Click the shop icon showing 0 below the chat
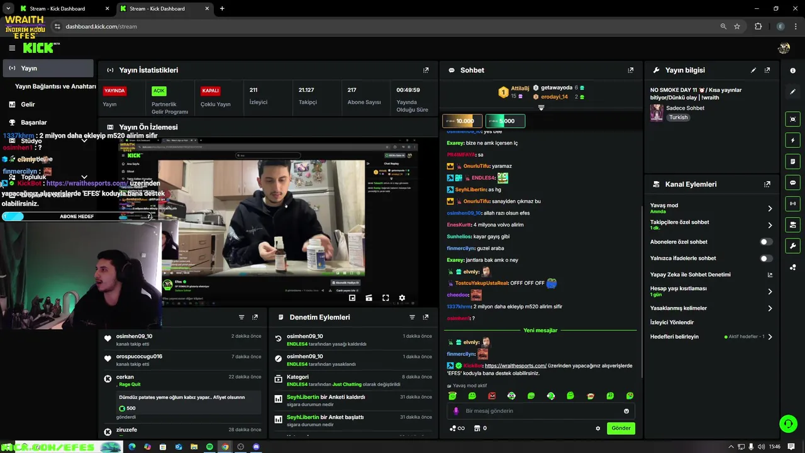 [x=480, y=428]
